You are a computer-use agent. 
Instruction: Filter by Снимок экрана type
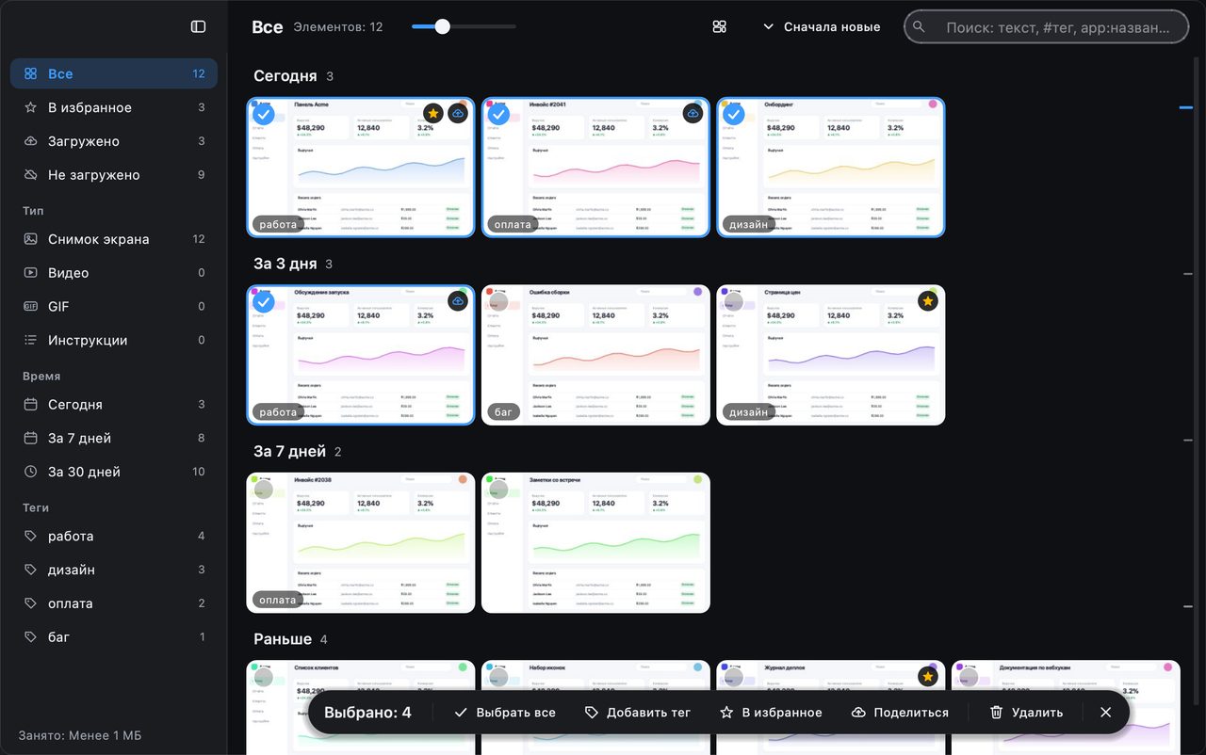click(x=114, y=239)
